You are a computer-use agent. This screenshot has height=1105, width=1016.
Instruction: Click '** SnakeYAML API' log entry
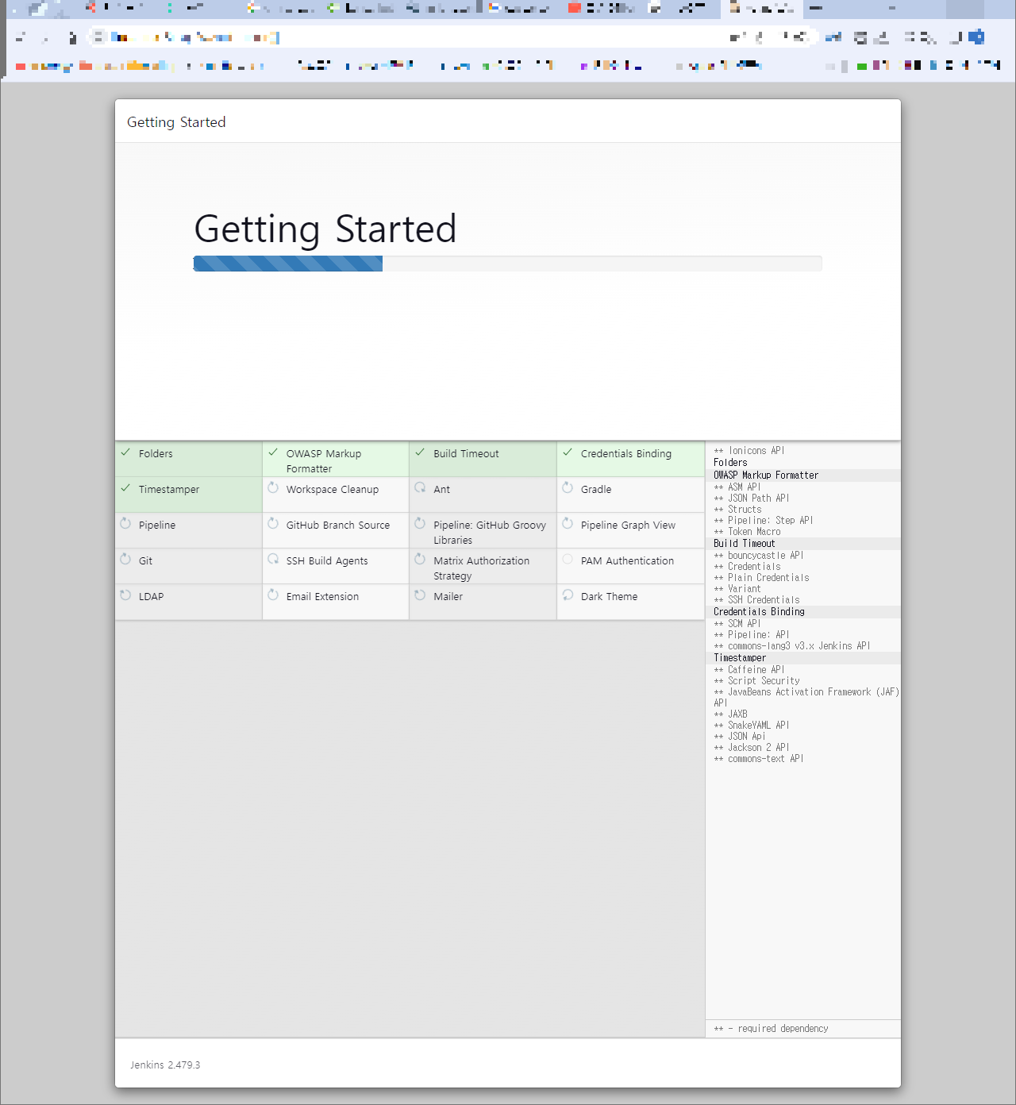pos(751,725)
